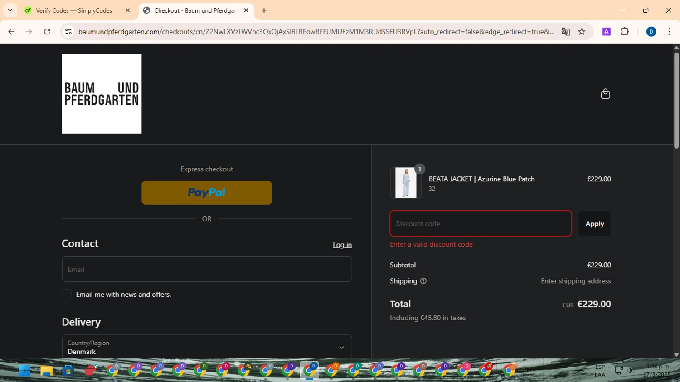Click the BEATA JACKET product name

pyautogui.click(x=481, y=179)
